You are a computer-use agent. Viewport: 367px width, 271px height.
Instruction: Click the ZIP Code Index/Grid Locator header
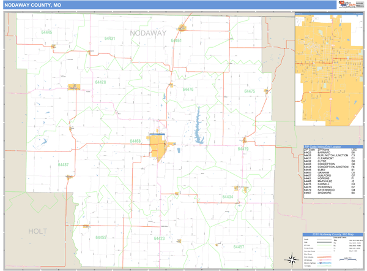[x=331, y=145]
